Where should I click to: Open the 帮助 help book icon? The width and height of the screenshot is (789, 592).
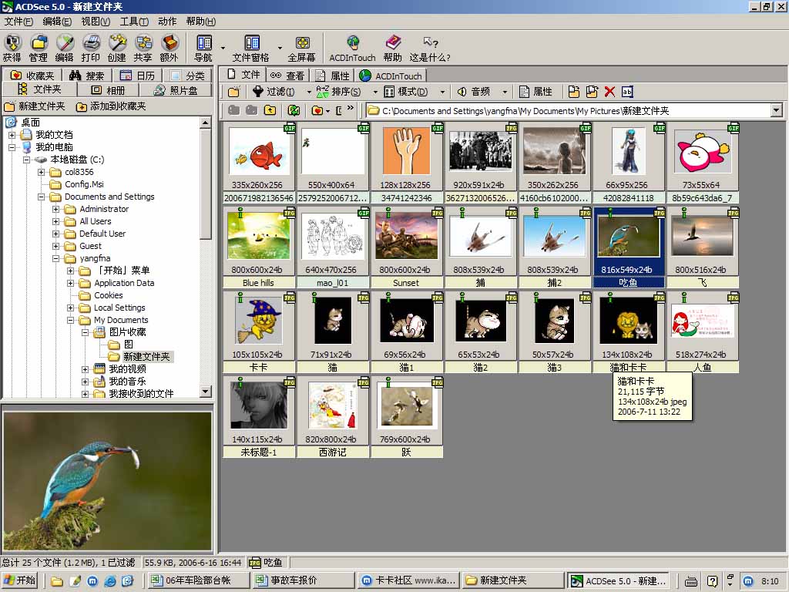(393, 47)
